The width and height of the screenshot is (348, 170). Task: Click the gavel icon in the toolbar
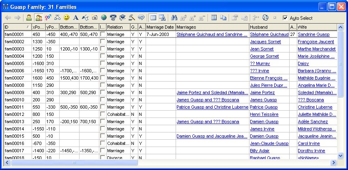pos(132,18)
